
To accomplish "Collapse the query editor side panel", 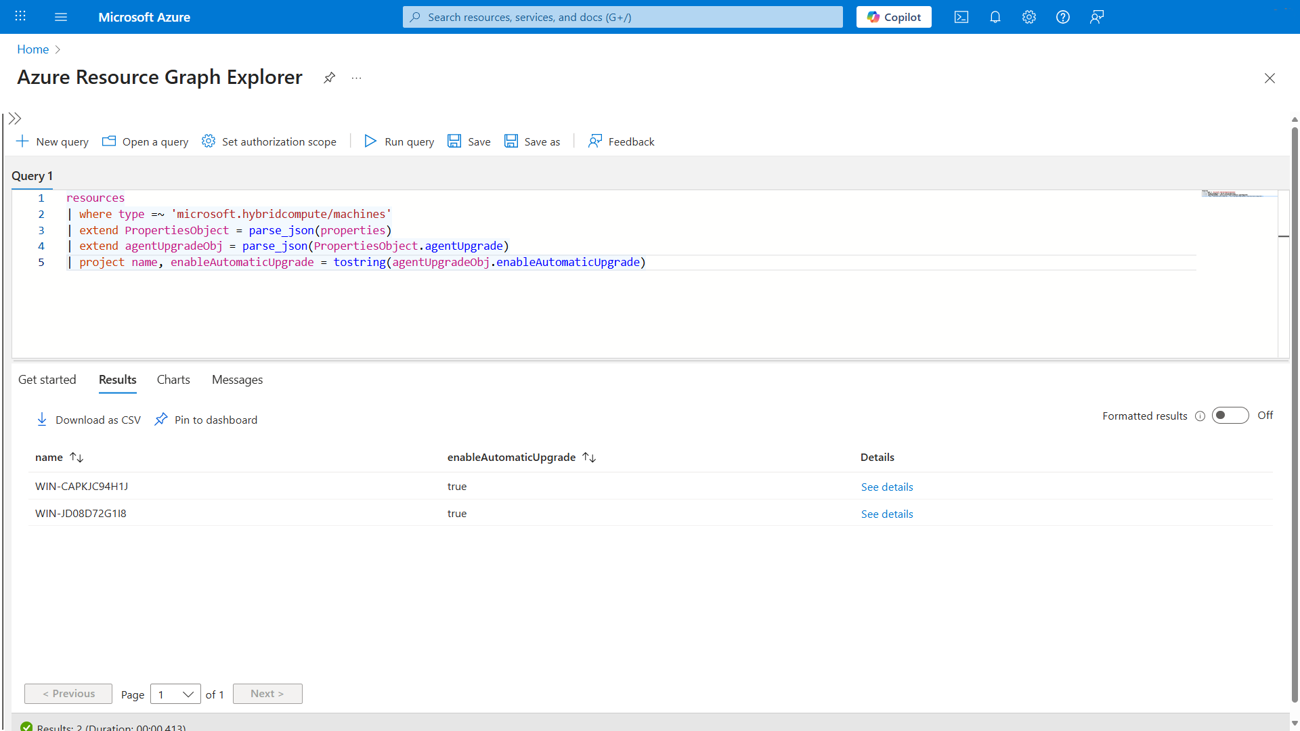I will pos(15,118).
